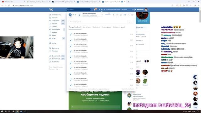
Task: Switch to the Обновления друзей tab
Action: [119, 27]
